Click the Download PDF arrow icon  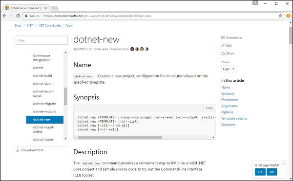pos(18,150)
